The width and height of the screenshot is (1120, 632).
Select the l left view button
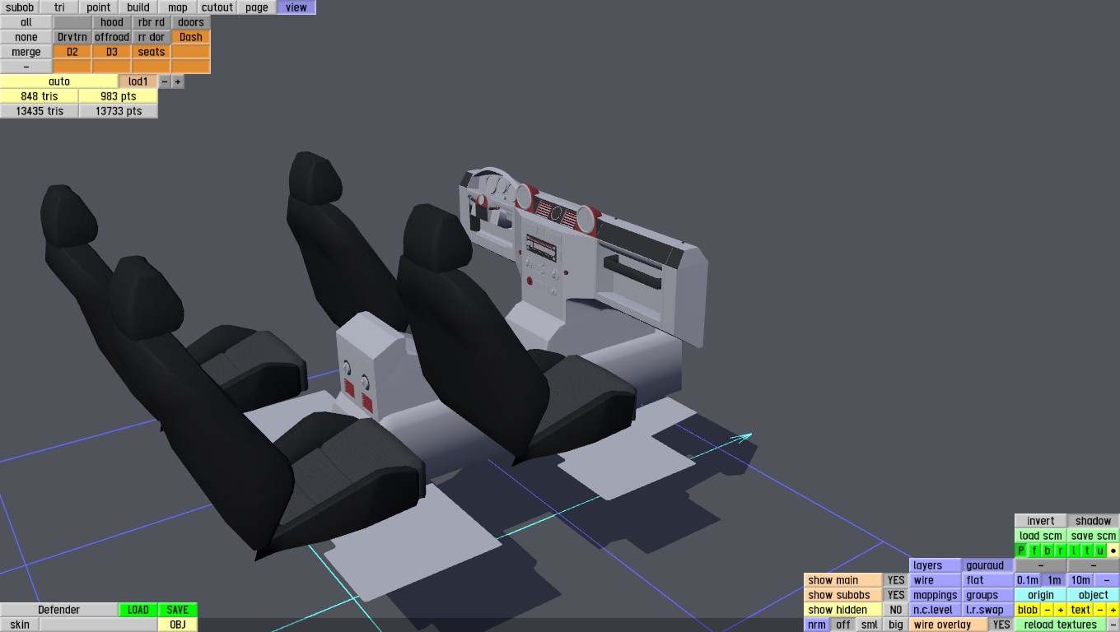[1074, 551]
